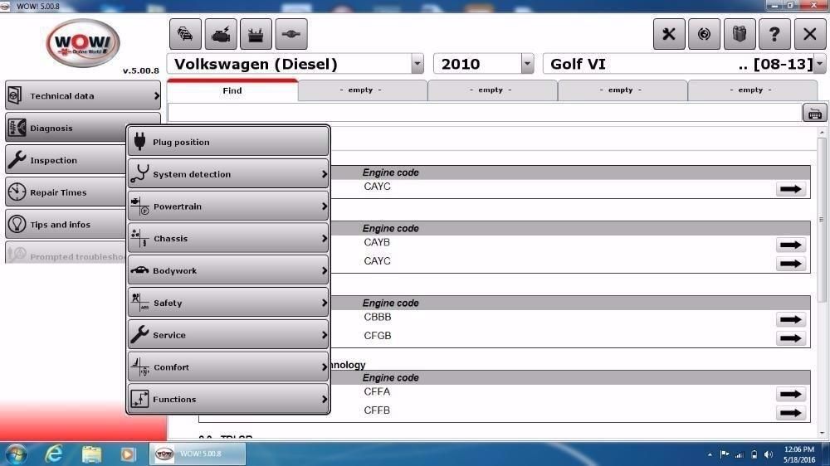Click the battery toolbar icon
Screen dimensions: 830x466
click(x=256, y=34)
